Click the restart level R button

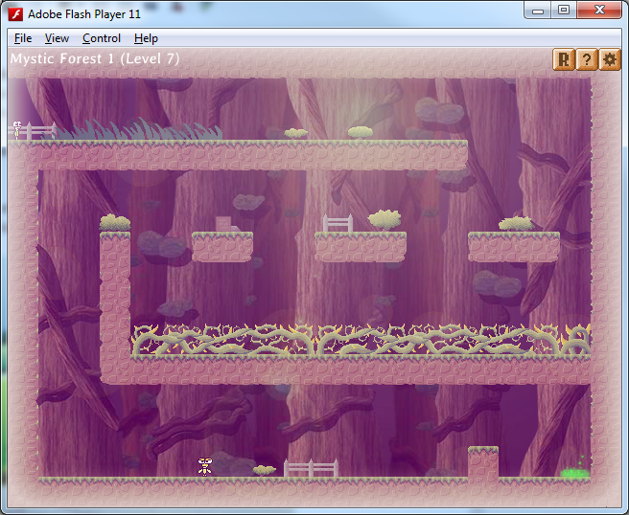coord(564,60)
